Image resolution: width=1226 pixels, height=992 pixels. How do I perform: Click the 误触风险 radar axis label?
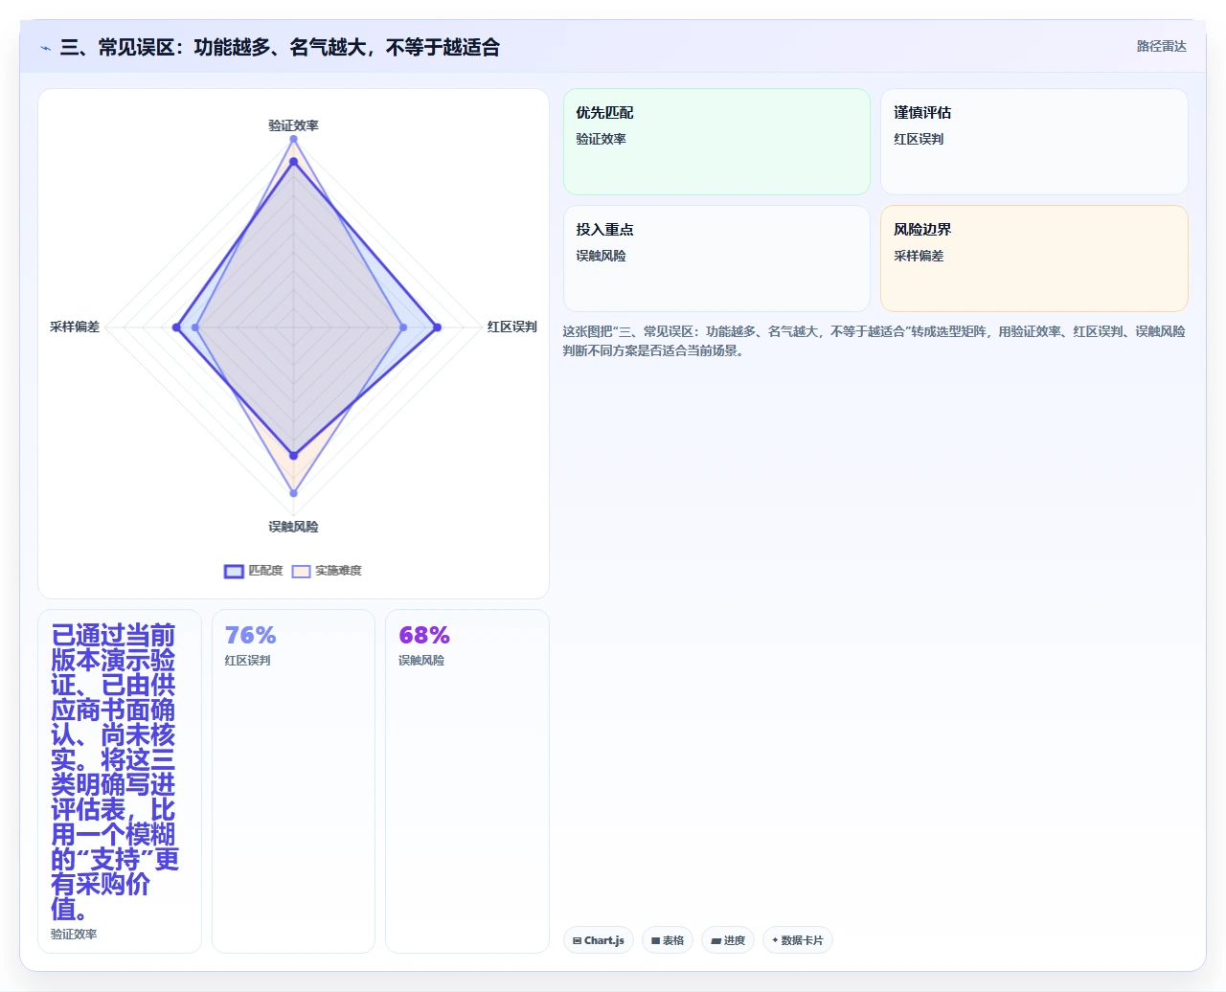click(293, 527)
